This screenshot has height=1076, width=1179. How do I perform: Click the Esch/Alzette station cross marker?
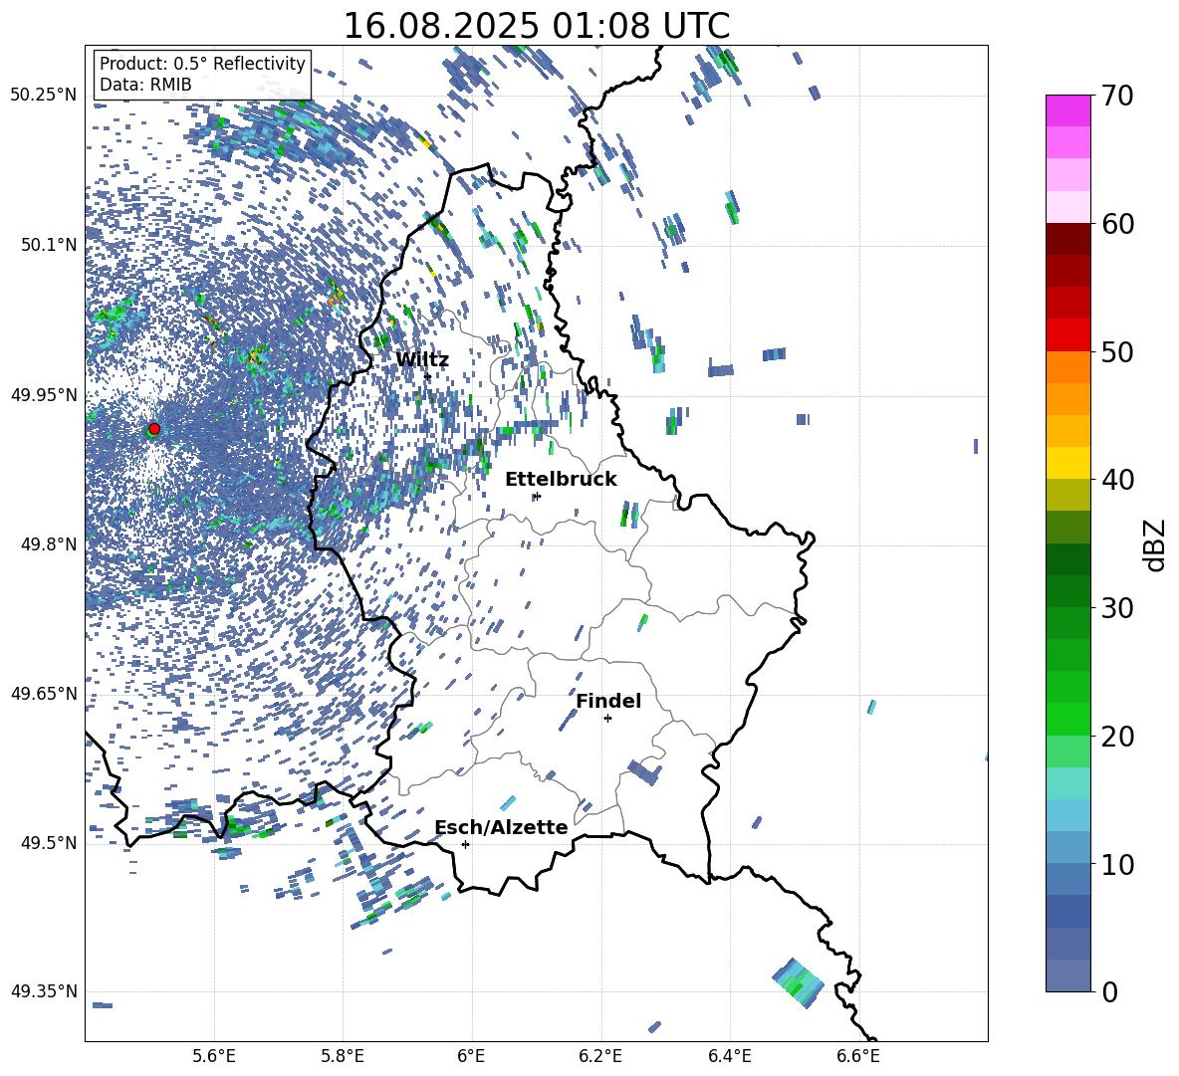(465, 844)
